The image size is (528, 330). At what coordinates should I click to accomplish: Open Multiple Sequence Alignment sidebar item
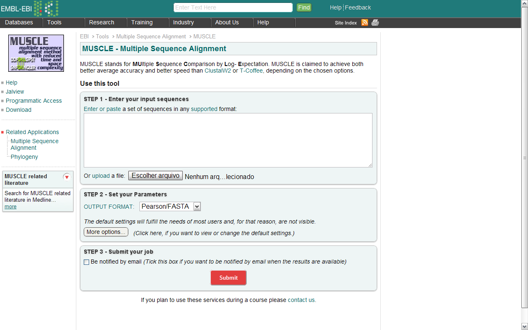[x=35, y=144]
